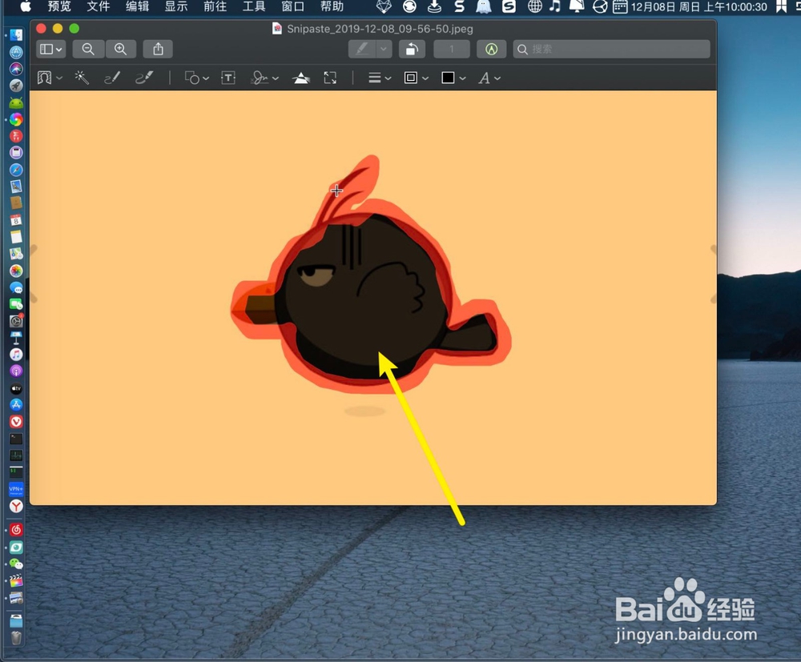This screenshot has height=662, width=801.
Task: Open the Selection Tools lasso icon
Action: [44, 78]
